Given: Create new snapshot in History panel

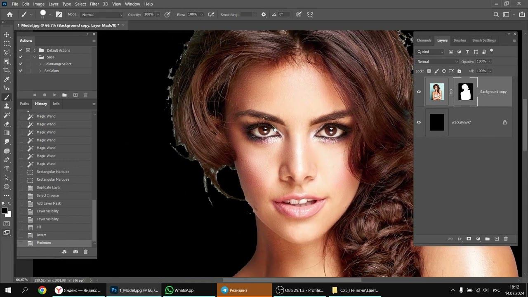Looking at the screenshot, I should click(x=75, y=252).
